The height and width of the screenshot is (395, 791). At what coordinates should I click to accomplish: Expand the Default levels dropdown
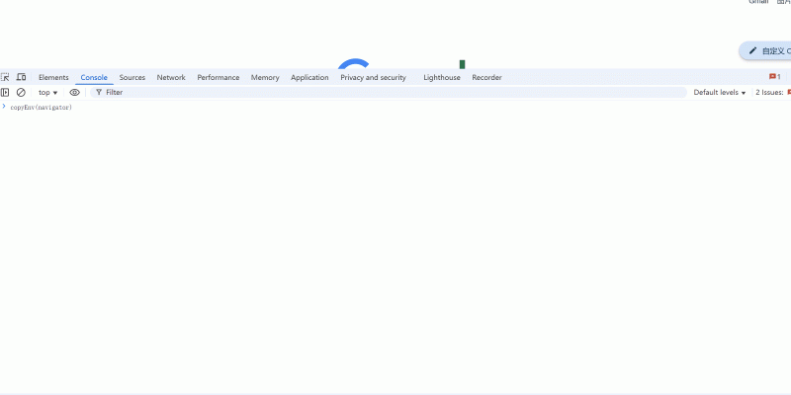pyautogui.click(x=719, y=92)
